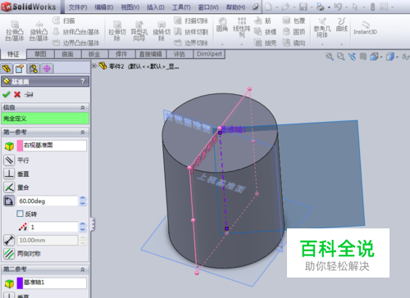Screen dimensions: 410x298
Task: Click the Revolved Cut (旋转切除) tool
Action: tap(162, 31)
